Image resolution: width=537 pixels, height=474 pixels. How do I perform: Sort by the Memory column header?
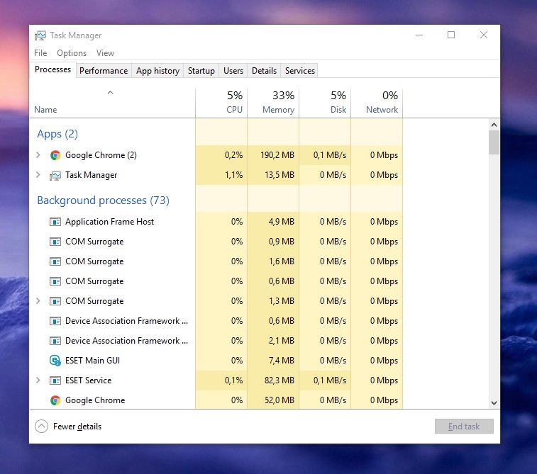(x=273, y=103)
